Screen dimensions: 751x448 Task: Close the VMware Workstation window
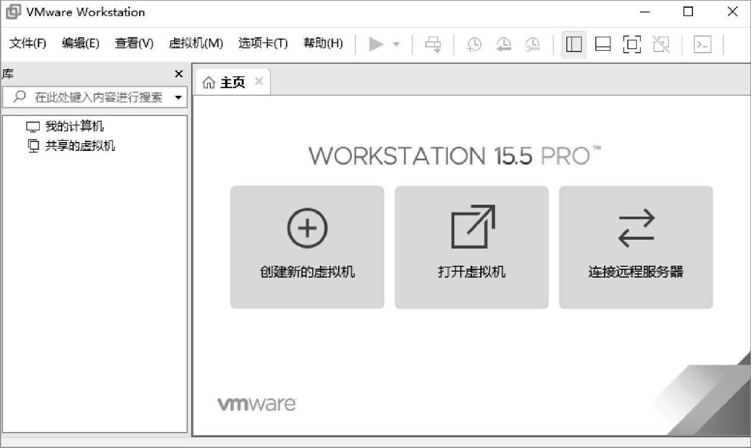coord(732,12)
